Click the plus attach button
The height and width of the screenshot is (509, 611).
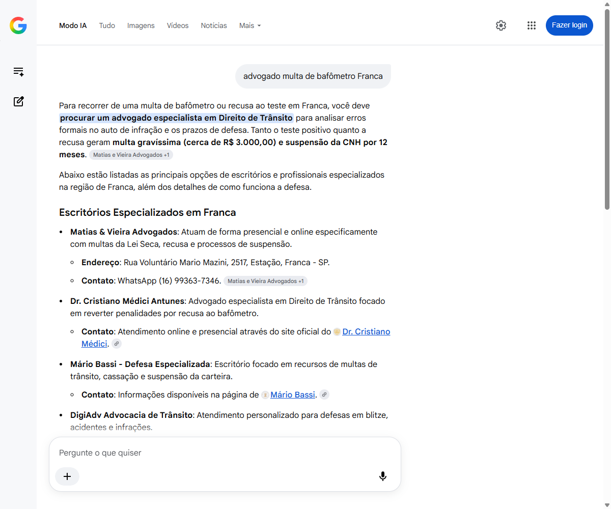(x=67, y=476)
